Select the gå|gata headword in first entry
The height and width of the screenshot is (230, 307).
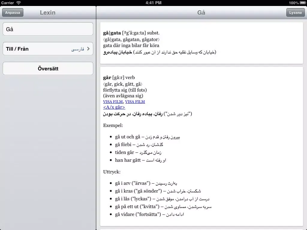click(x=112, y=33)
